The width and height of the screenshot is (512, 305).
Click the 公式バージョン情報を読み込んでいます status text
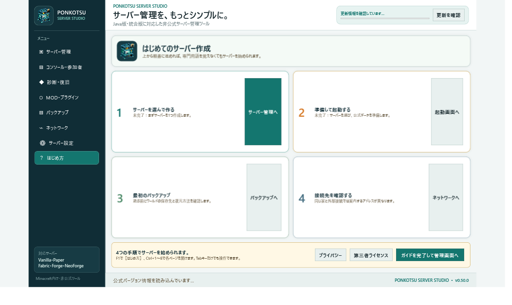tap(154, 280)
